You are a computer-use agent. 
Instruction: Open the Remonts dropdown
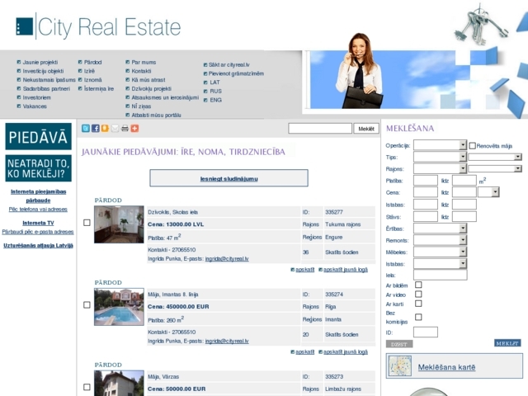[x=440, y=240]
